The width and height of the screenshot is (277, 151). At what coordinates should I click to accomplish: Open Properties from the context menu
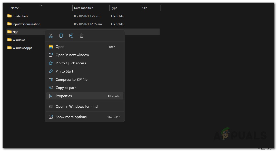click(85, 96)
